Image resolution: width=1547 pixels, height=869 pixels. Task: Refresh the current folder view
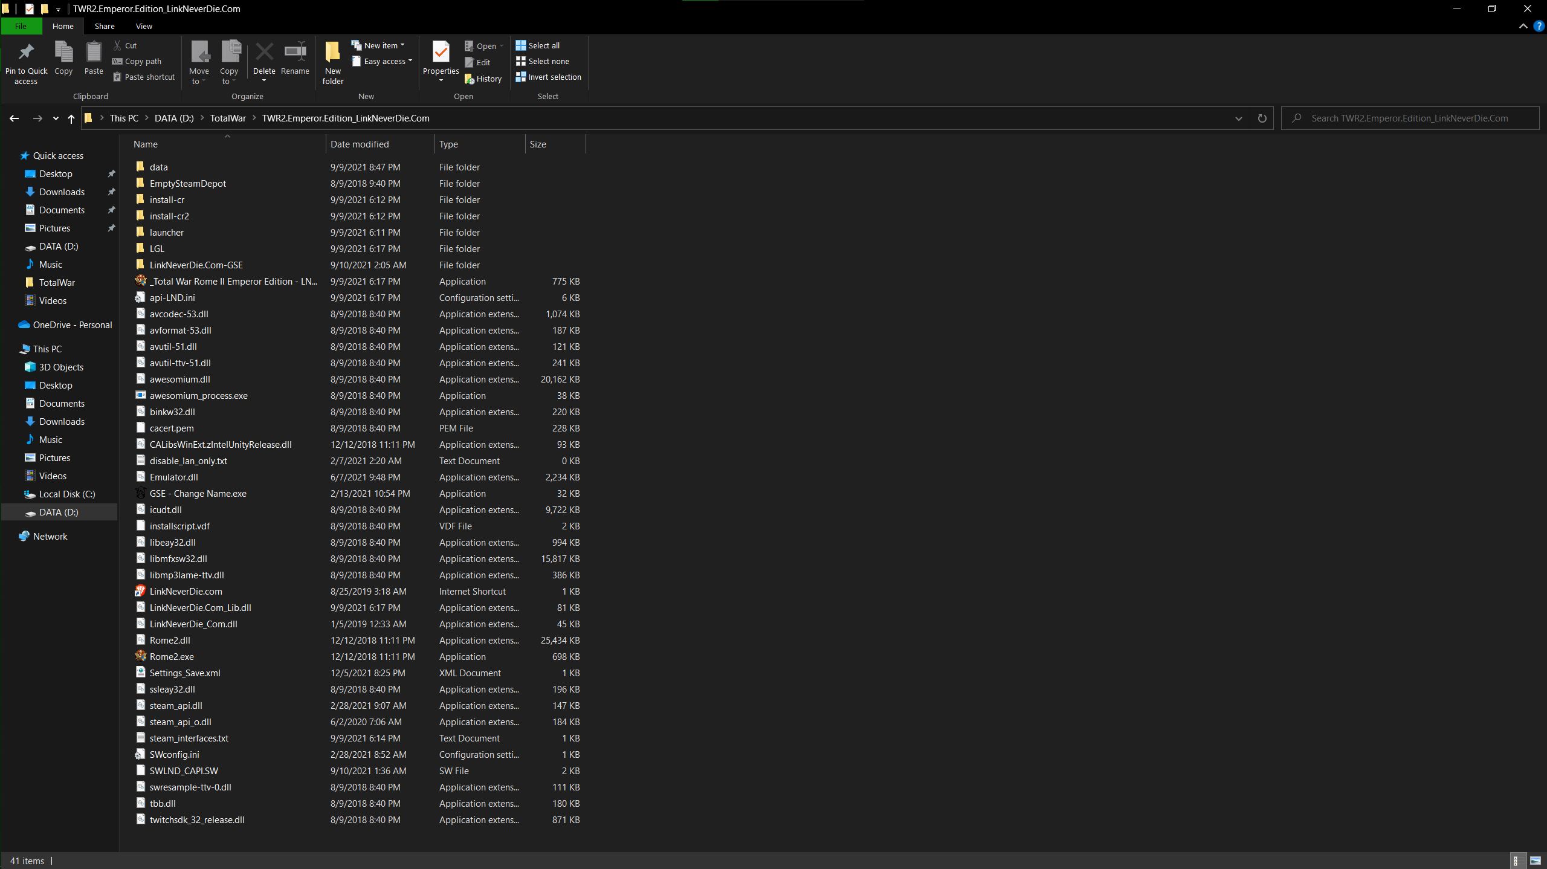point(1262,118)
